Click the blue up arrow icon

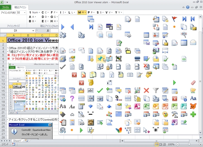109,106
